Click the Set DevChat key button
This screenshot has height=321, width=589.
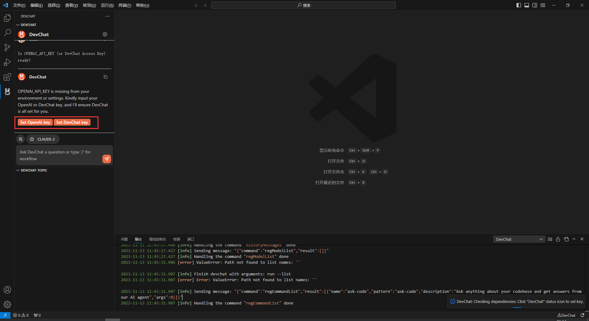click(72, 122)
